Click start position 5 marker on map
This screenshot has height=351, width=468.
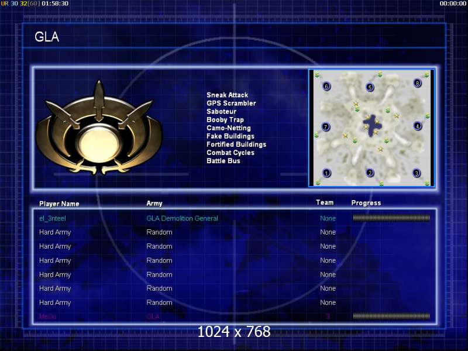370,87
